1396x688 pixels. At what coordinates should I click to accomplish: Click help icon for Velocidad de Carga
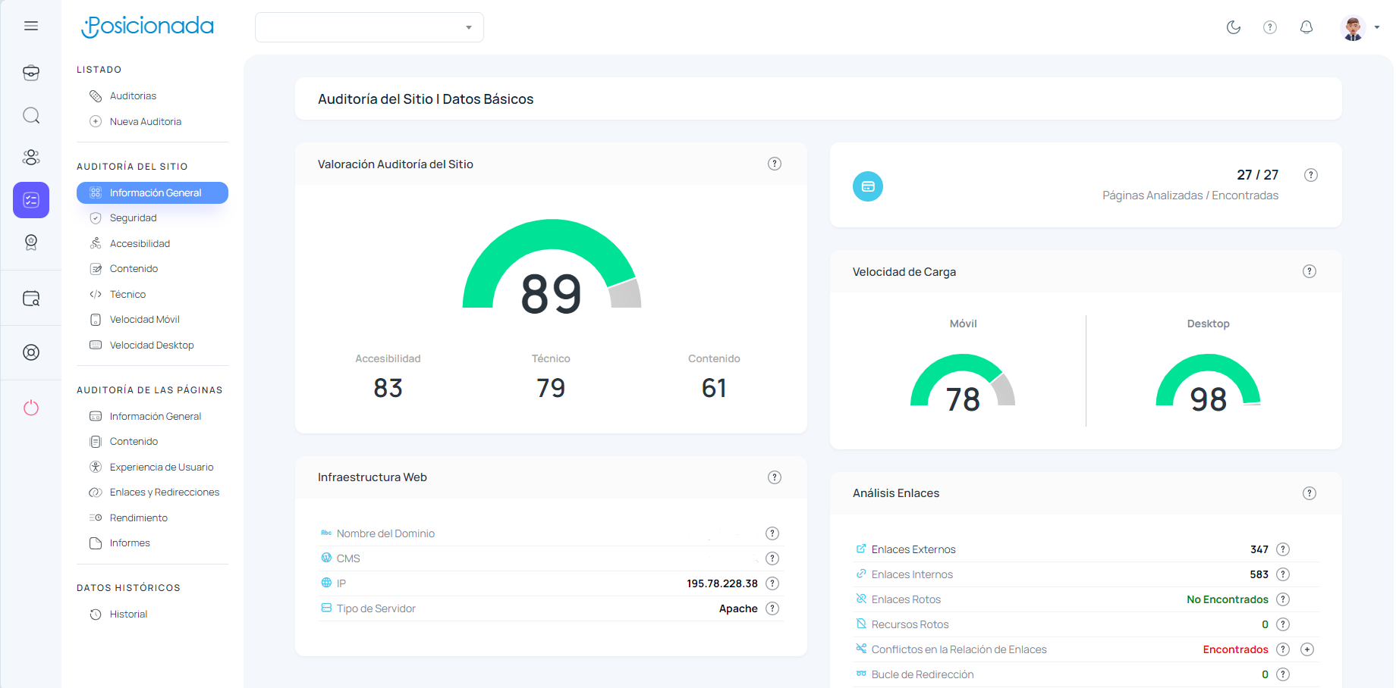pyautogui.click(x=1310, y=271)
